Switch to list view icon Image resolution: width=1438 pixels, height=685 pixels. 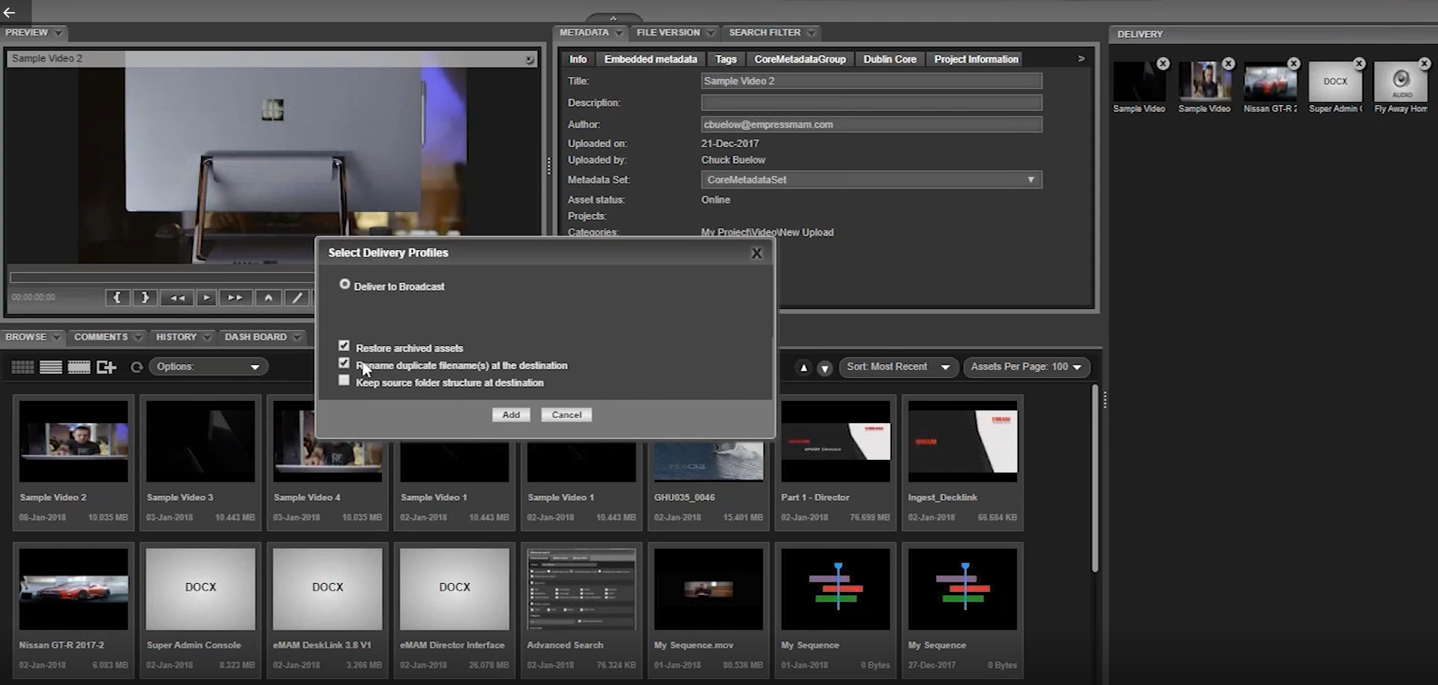pyautogui.click(x=51, y=367)
